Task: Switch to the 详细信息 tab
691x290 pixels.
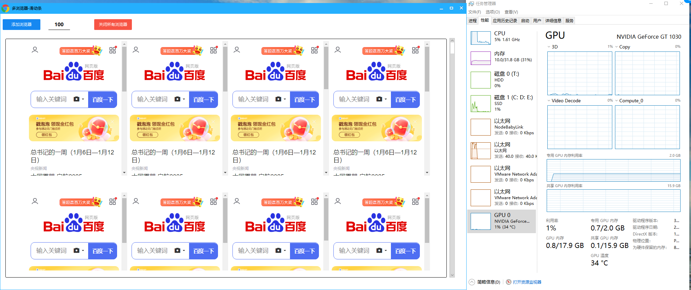Action: 553,21
